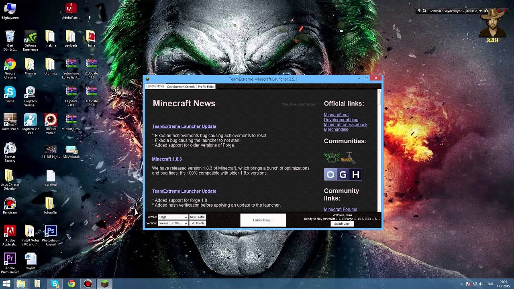
Task: Open the clock showing 01:01
Action: 503,284
